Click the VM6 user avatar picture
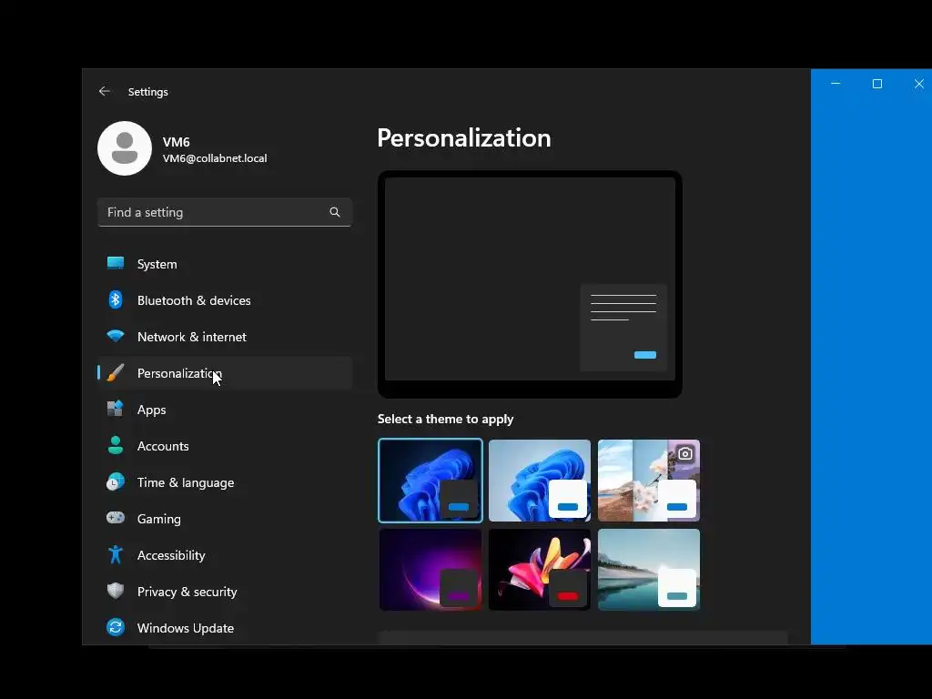 (x=125, y=148)
